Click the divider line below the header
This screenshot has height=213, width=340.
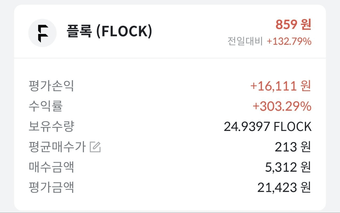coord(170,58)
